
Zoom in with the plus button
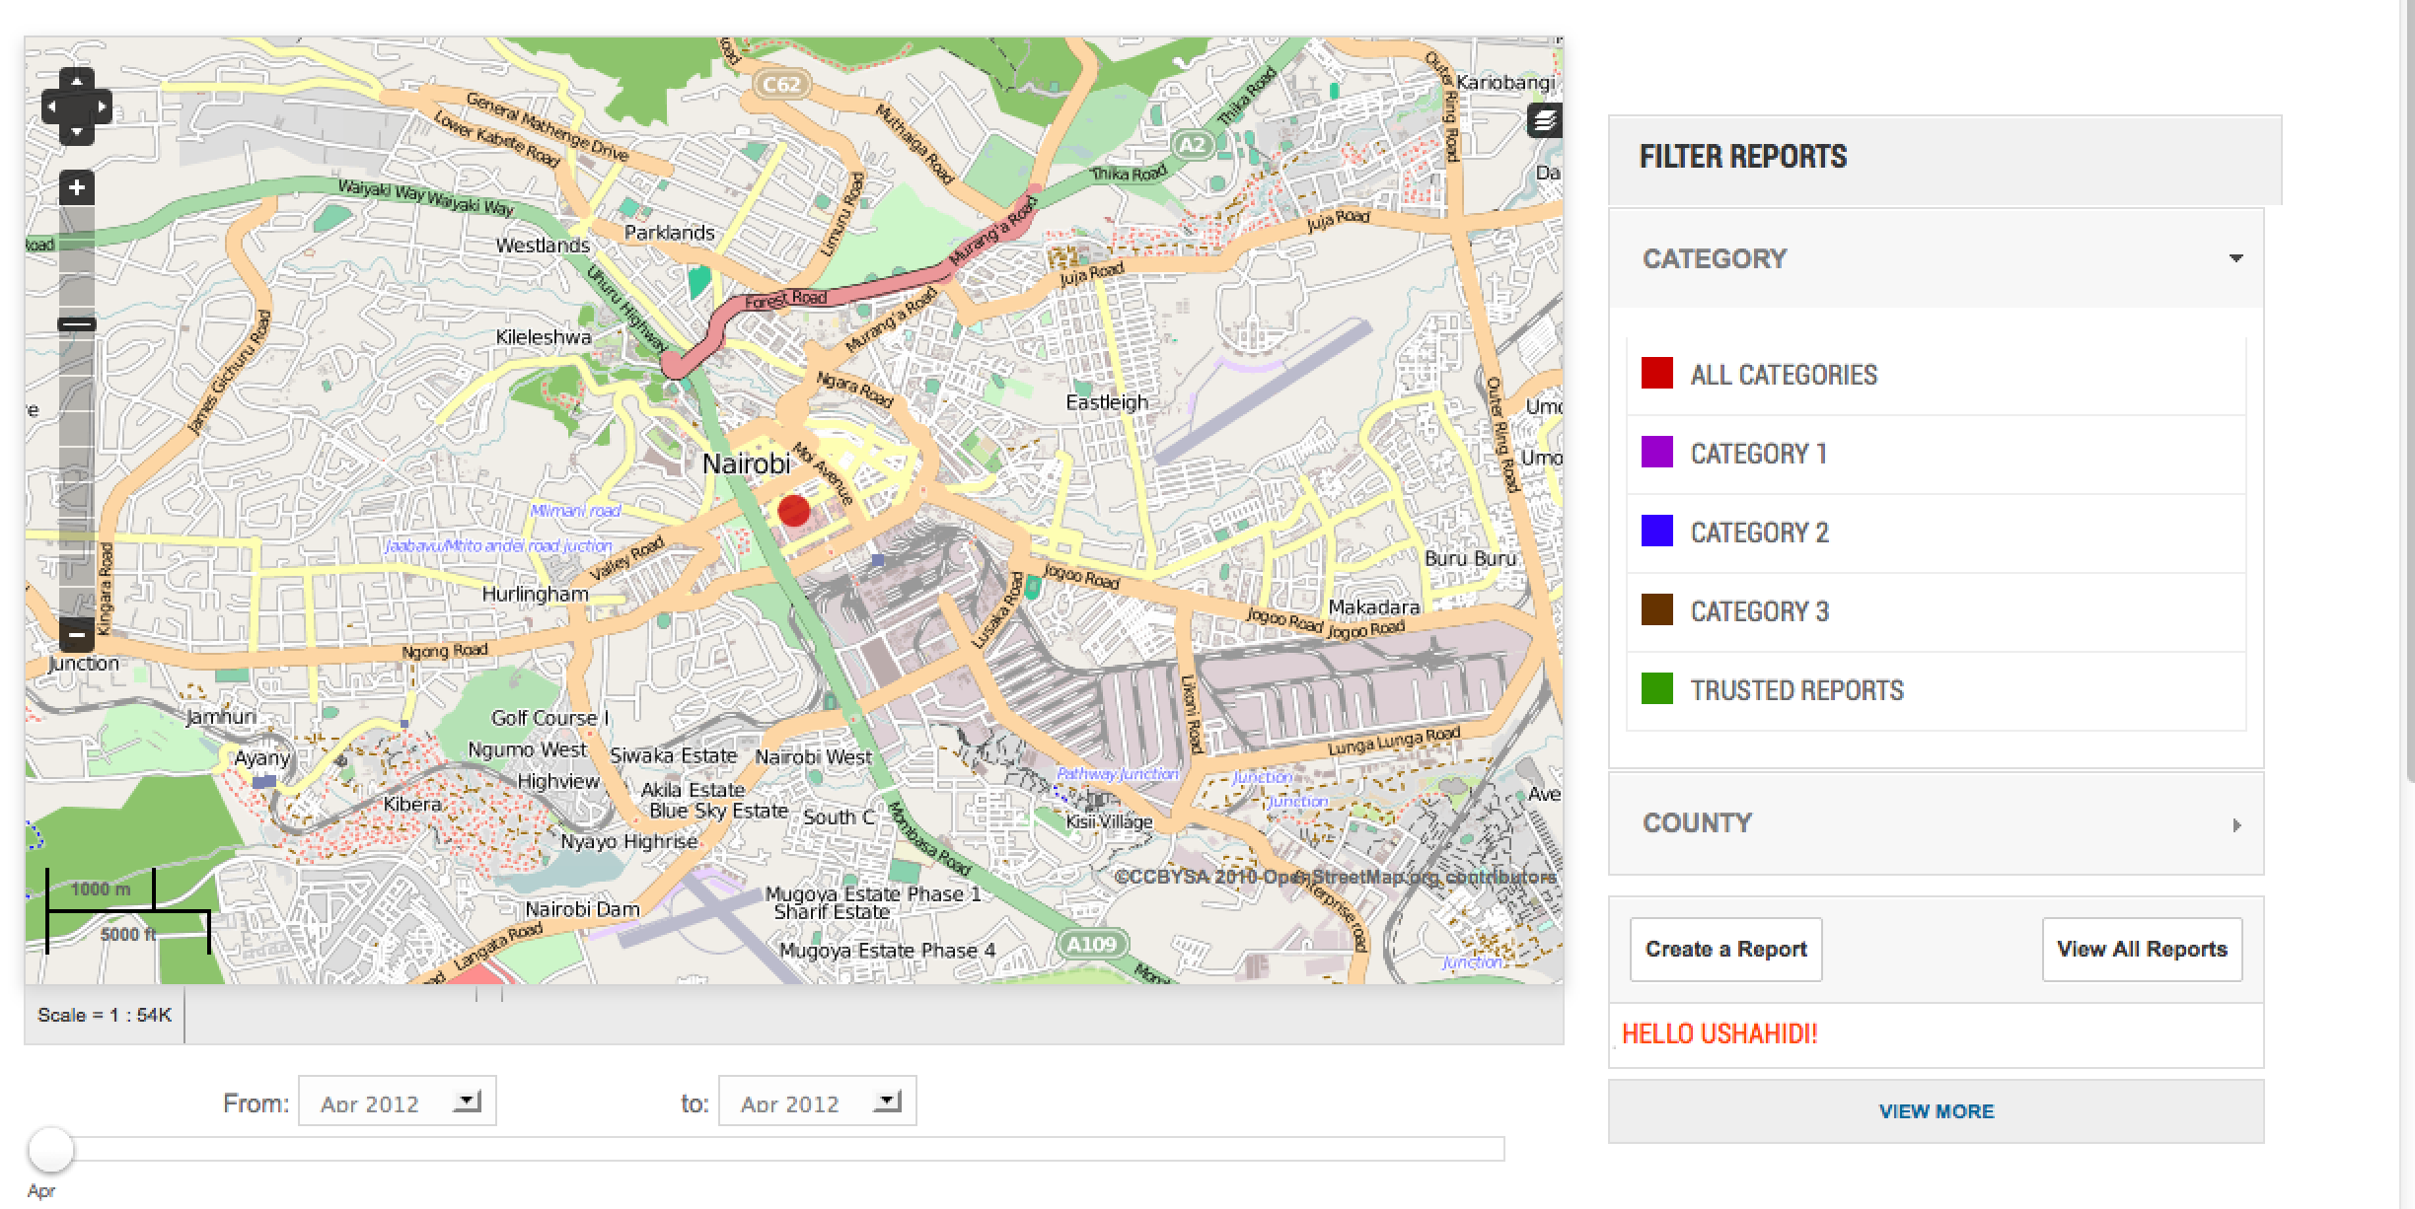click(77, 187)
